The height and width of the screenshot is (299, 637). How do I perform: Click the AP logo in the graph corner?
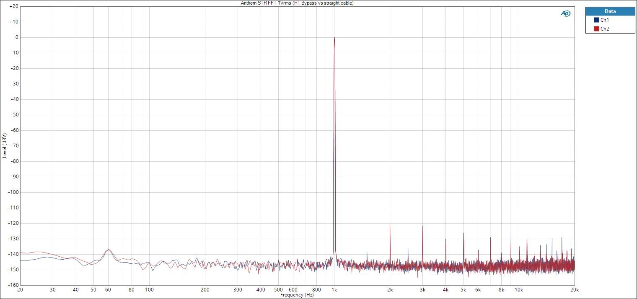[x=565, y=13]
